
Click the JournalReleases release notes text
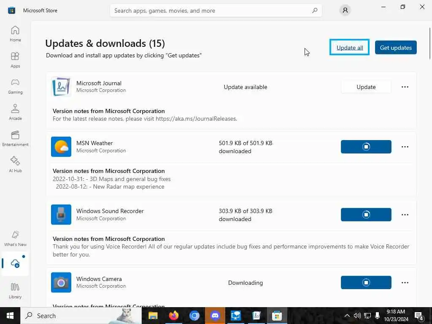click(x=145, y=119)
